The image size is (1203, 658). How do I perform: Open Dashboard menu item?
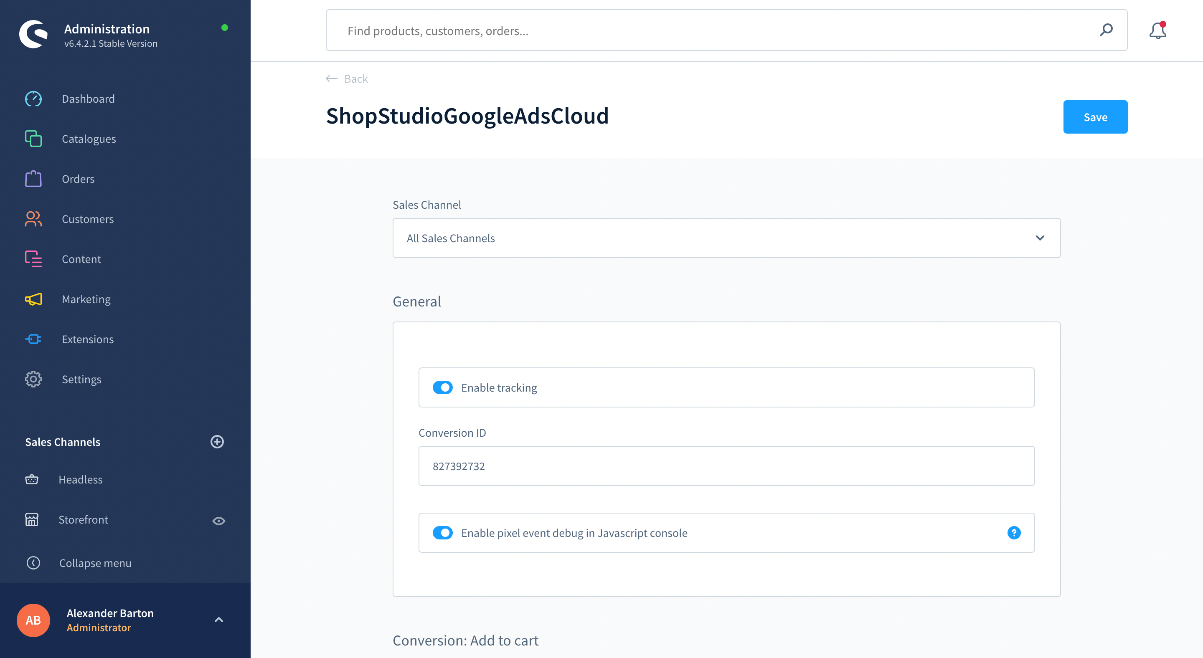coord(88,99)
